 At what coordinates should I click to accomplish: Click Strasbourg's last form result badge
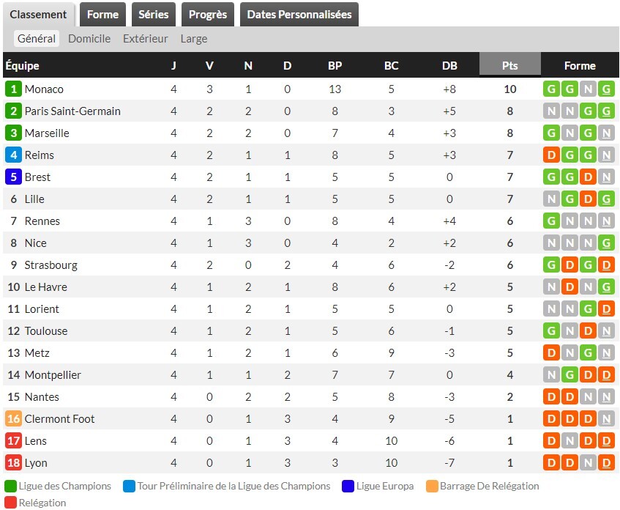[x=605, y=265]
